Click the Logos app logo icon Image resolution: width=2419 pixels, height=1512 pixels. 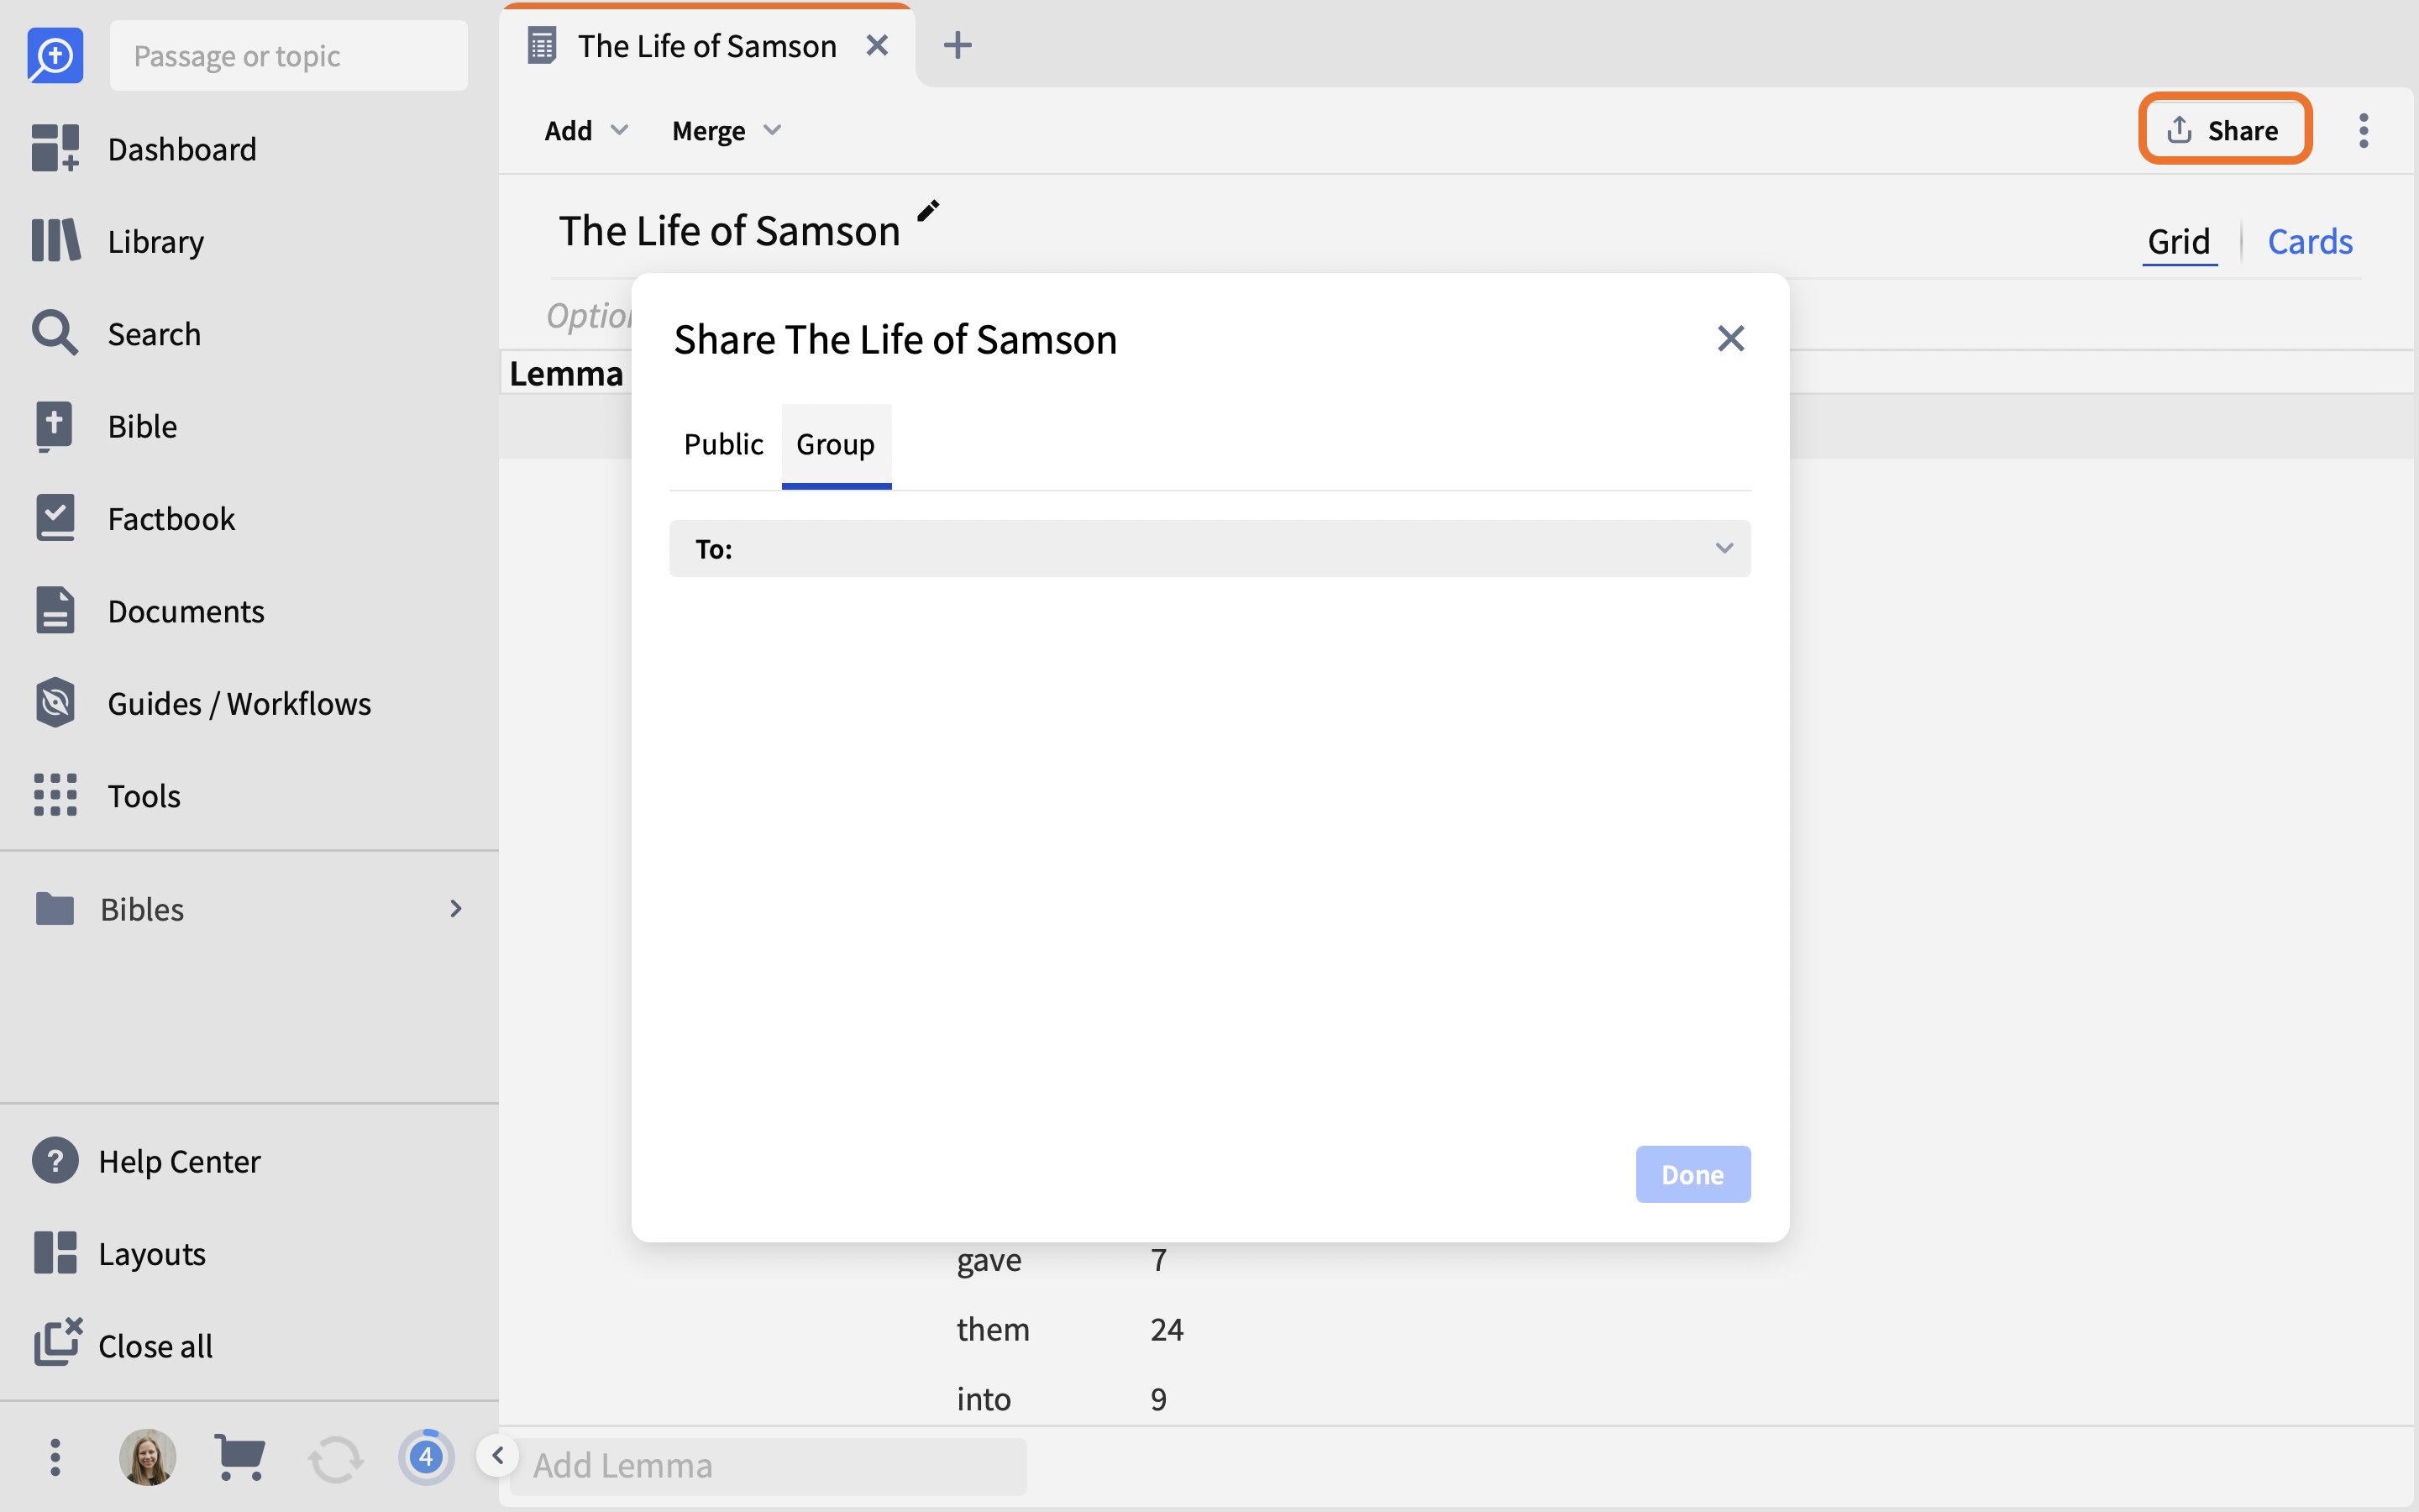point(55,55)
